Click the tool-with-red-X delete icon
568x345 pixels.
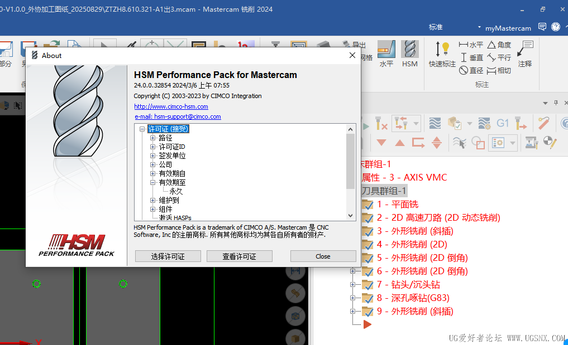tap(381, 123)
